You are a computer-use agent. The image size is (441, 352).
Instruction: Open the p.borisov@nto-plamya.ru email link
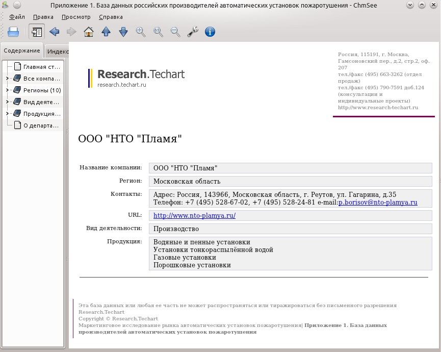pos(378,203)
